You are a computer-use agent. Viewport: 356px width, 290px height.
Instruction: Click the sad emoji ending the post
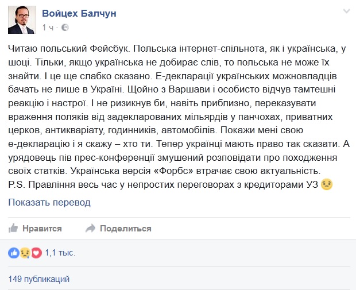point(327,184)
